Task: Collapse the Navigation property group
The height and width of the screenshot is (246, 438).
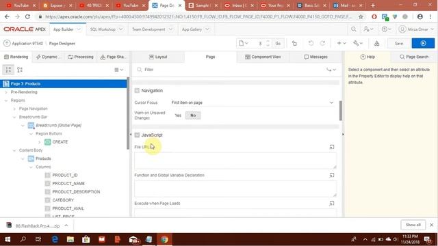Action: 137,91
